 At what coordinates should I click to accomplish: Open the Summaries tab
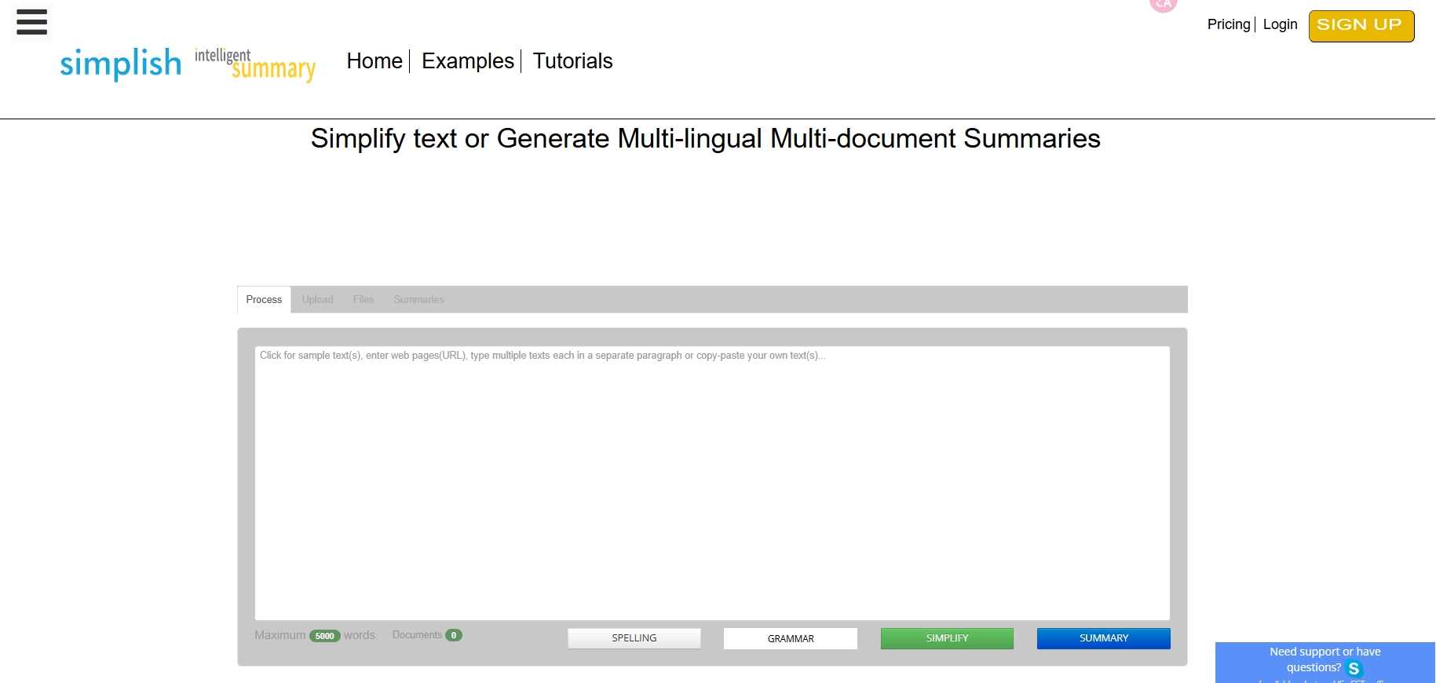tap(418, 300)
